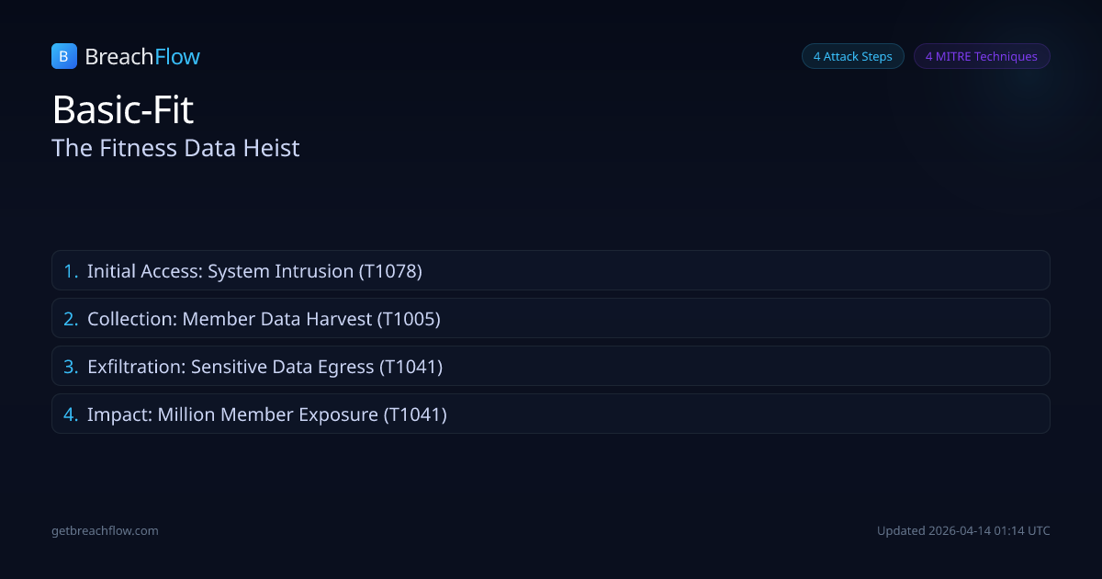Open the Exfiltration: Sensitive Data Egress step
The height and width of the screenshot is (579, 1102).
pos(551,367)
